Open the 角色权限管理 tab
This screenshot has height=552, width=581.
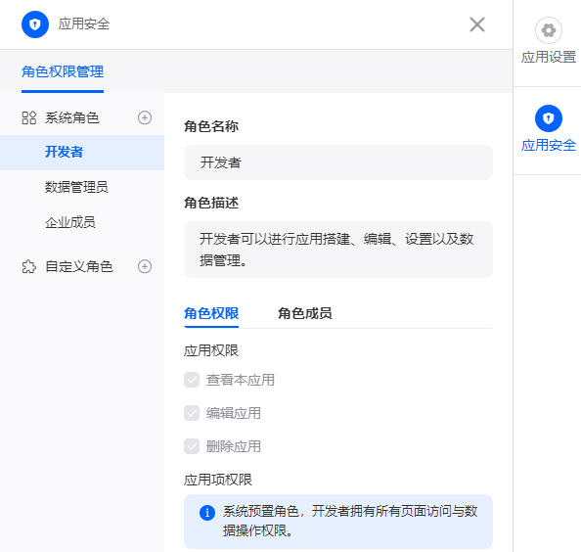tap(63, 71)
